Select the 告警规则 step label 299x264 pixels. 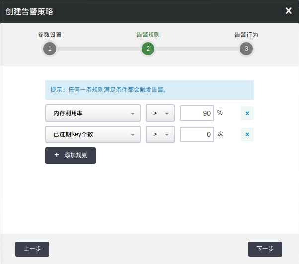pos(148,35)
